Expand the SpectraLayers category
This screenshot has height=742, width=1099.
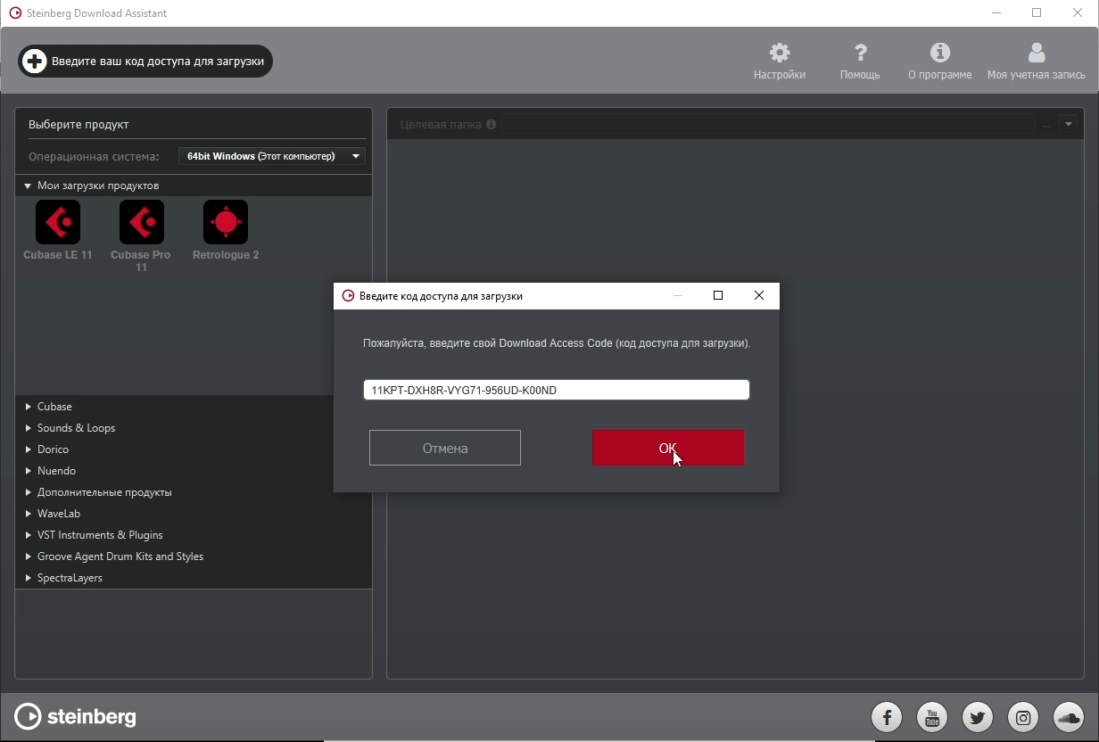click(29, 578)
